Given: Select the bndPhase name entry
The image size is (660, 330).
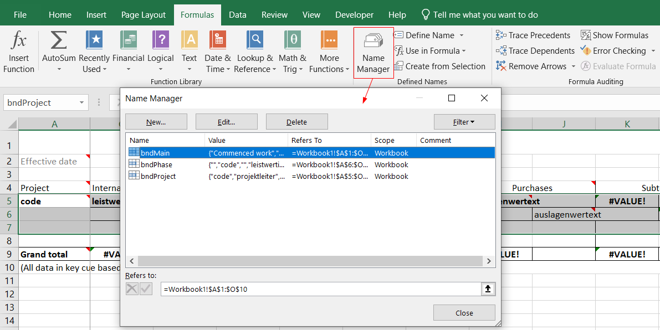Looking at the screenshot, I should tap(157, 164).
